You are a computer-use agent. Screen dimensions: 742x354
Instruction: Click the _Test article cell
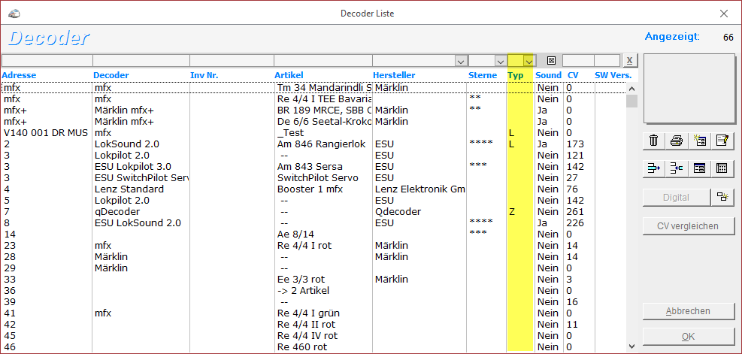[x=290, y=133]
